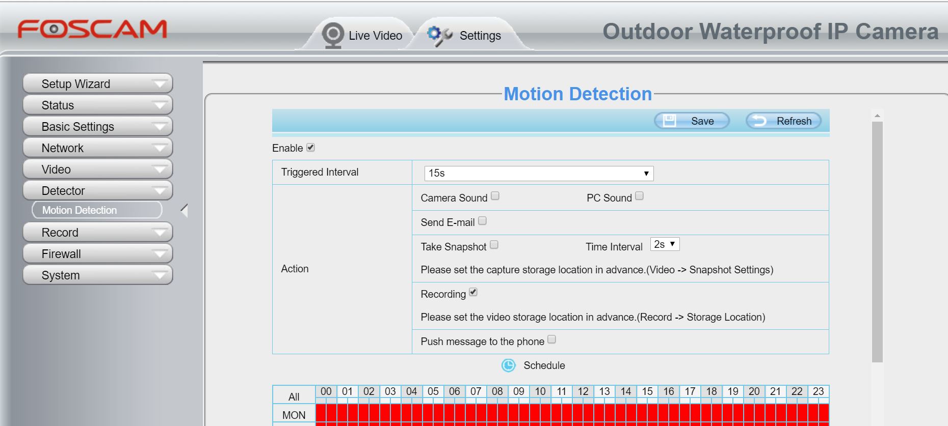Expand the System menu
The image size is (948, 426).
tap(98, 275)
